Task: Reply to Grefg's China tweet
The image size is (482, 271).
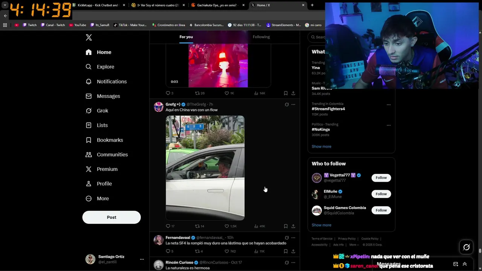Action: pos(170,226)
